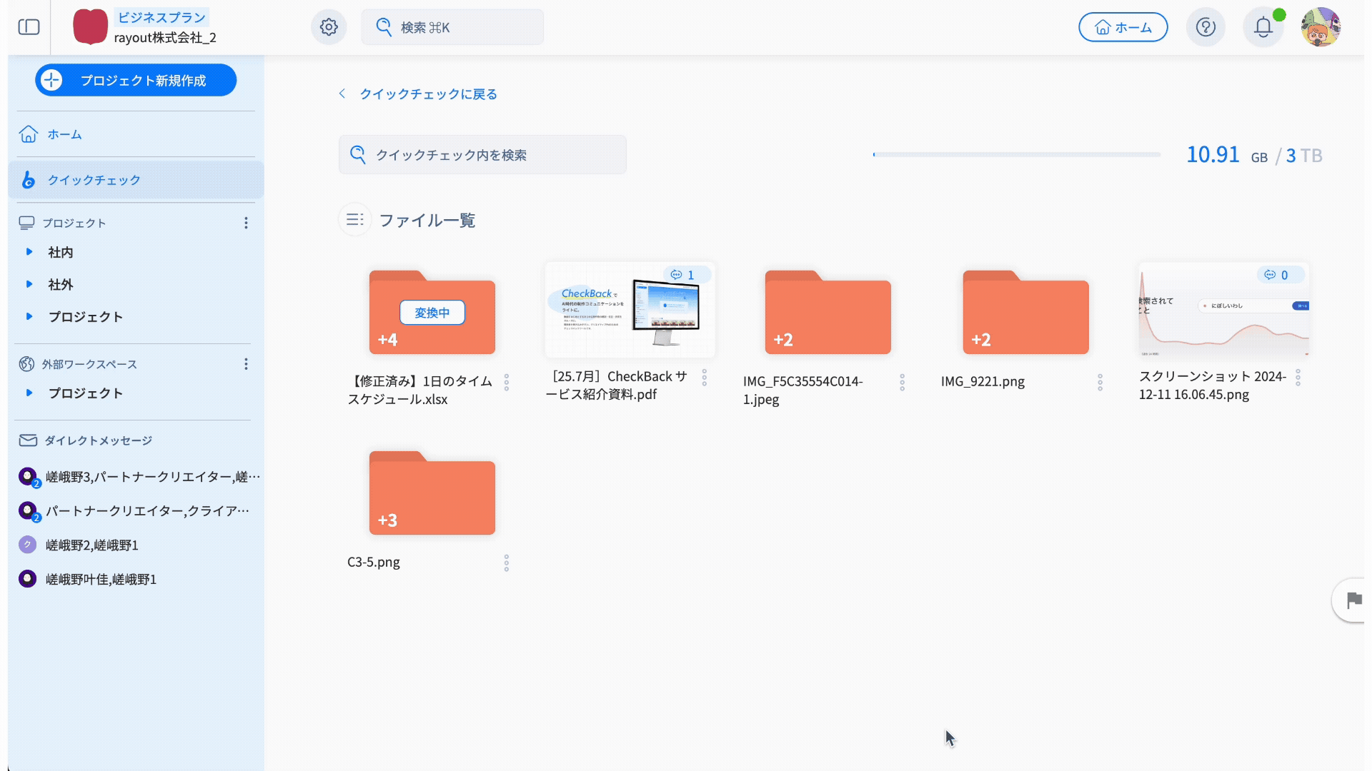Image resolution: width=1372 pixels, height=771 pixels.
Task: Open comment badge on CheckBack PDF
Action: click(x=683, y=275)
